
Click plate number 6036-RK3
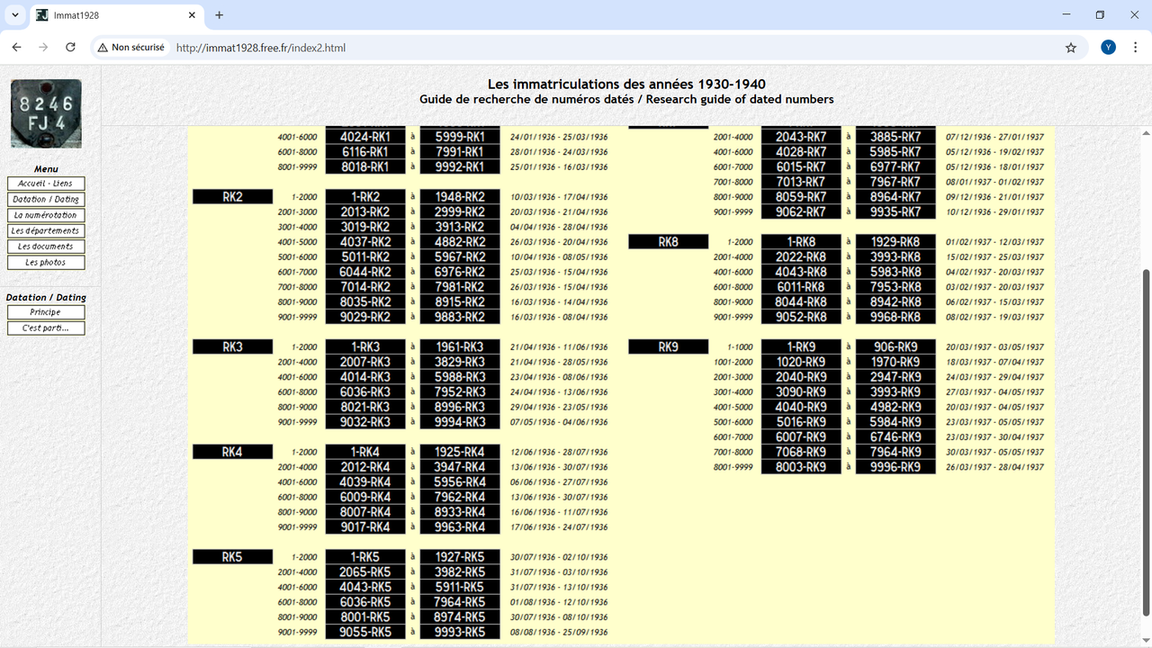point(365,392)
